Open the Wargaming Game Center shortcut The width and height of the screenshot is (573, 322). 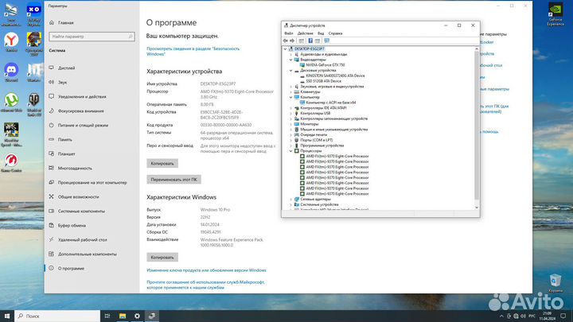[x=11, y=162]
